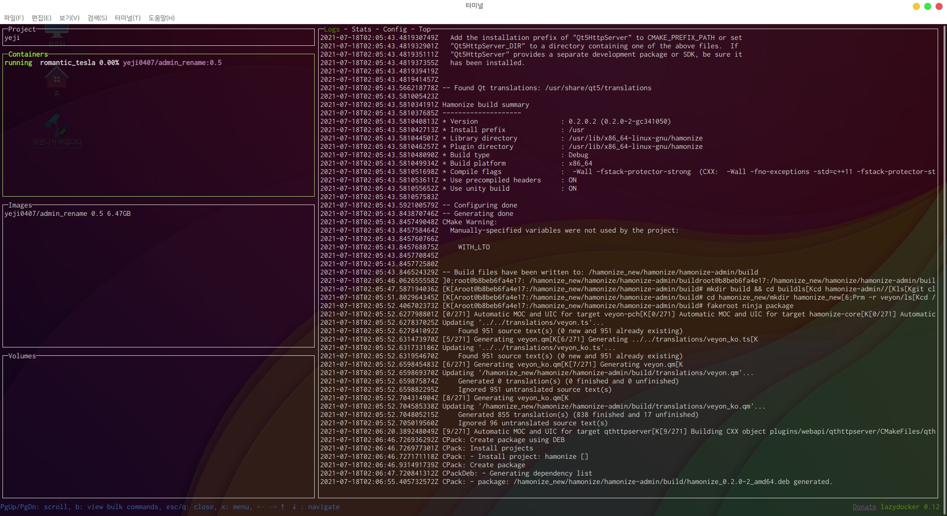
Task: Open the 검색(S) menu
Action: pos(97,18)
